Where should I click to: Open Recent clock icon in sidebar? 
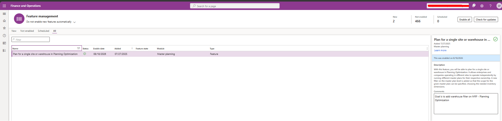tap(4, 36)
